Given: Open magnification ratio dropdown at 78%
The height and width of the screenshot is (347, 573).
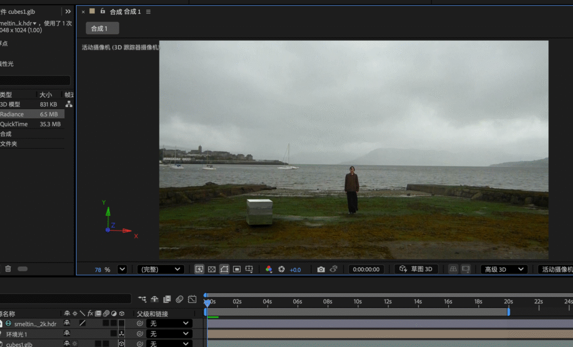Looking at the screenshot, I should point(122,269).
